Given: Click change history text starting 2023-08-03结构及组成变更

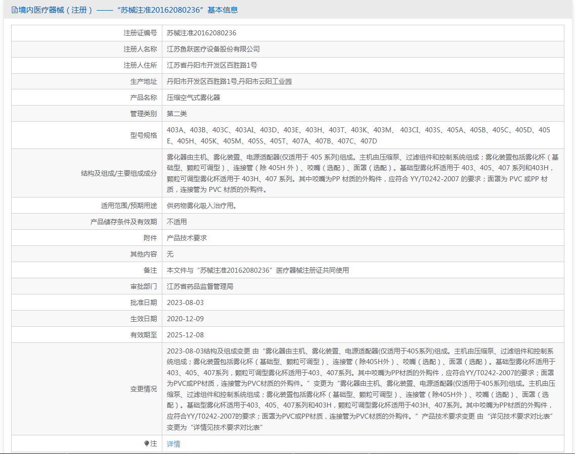Looking at the screenshot, I should [361, 389].
